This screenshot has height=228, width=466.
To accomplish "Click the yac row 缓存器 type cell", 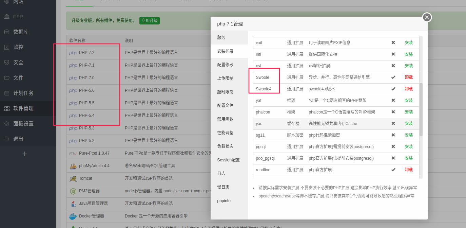I will tap(293, 124).
